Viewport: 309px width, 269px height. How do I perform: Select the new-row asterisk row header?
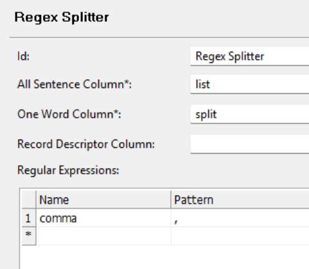(29, 236)
